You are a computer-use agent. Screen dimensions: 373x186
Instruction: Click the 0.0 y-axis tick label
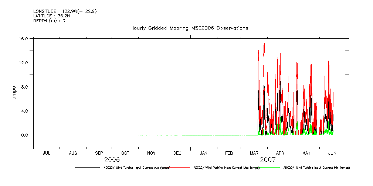coord(26,135)
